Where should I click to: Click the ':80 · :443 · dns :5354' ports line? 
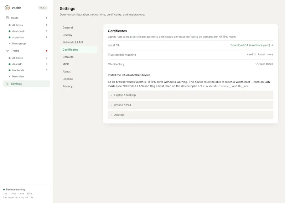click(x=17, y=193)
